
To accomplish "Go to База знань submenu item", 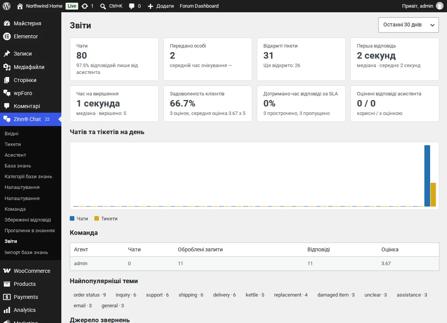I will [18, 166].
